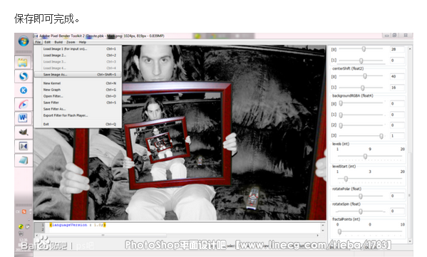Screen dimensions: 427x257
Task: Click the levelStart slider handle
Action: pyautogui.click(x=346, y=179)
